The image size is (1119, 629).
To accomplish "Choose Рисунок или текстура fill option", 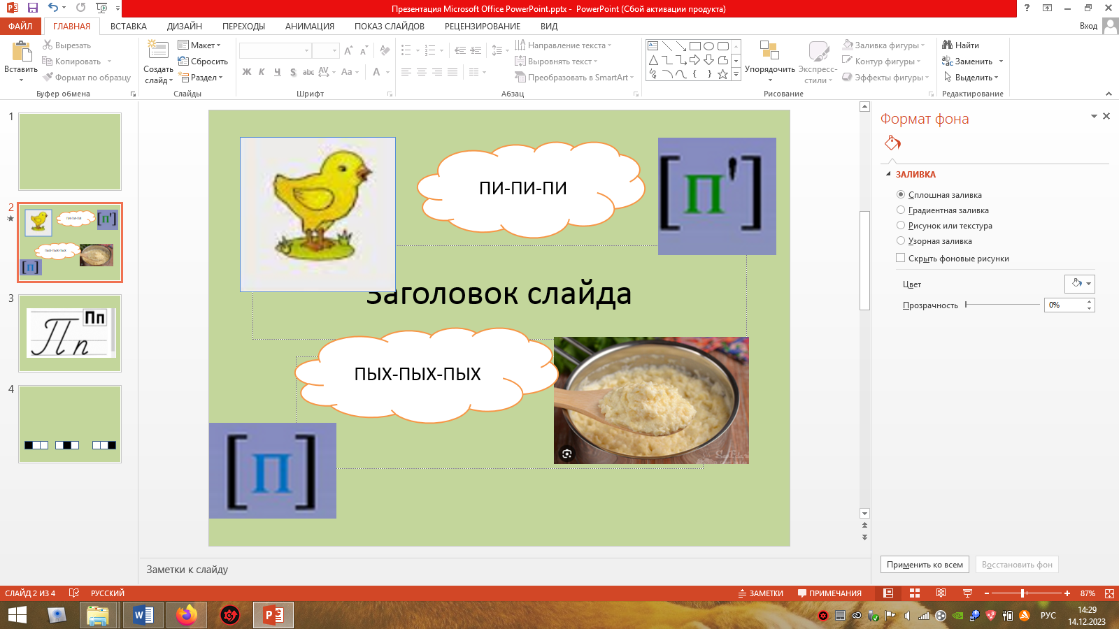I will (901, 225).
